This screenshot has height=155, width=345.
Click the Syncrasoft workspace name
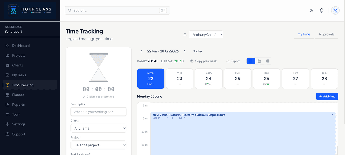click(13, 32)
